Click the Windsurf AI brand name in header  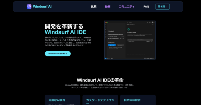point(42,7)
